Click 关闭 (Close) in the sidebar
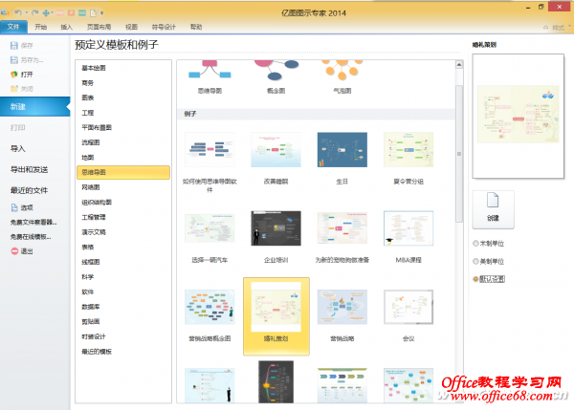 22,89
